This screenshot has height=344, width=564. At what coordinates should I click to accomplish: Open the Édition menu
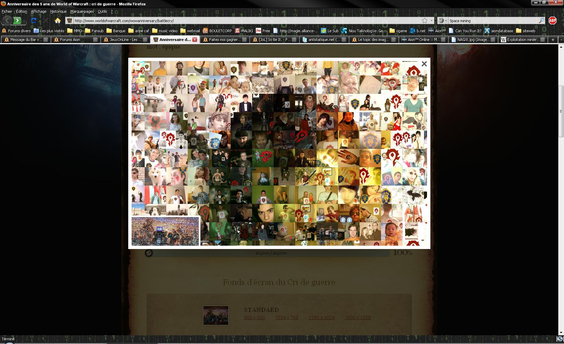click(x=21, y=11)
